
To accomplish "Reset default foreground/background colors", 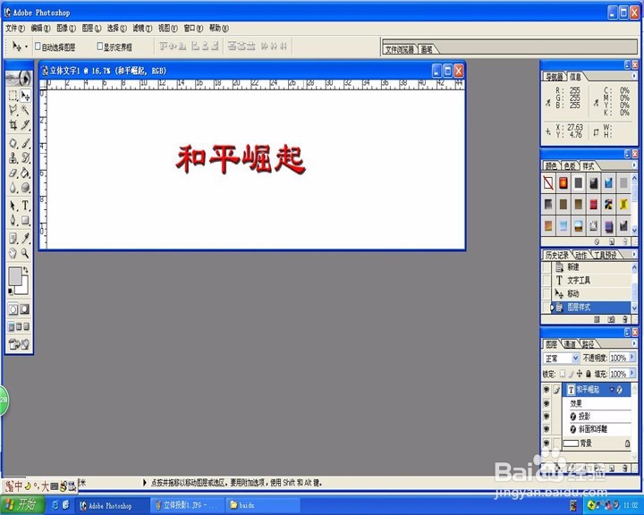I will [x=11, y=291].
